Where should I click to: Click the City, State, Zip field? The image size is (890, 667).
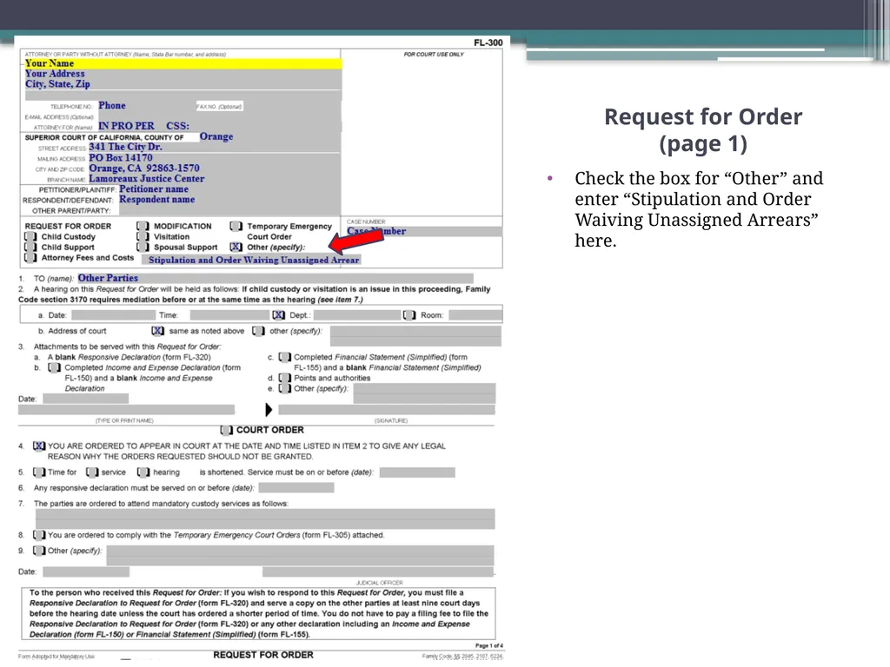[x=183, y=84]
